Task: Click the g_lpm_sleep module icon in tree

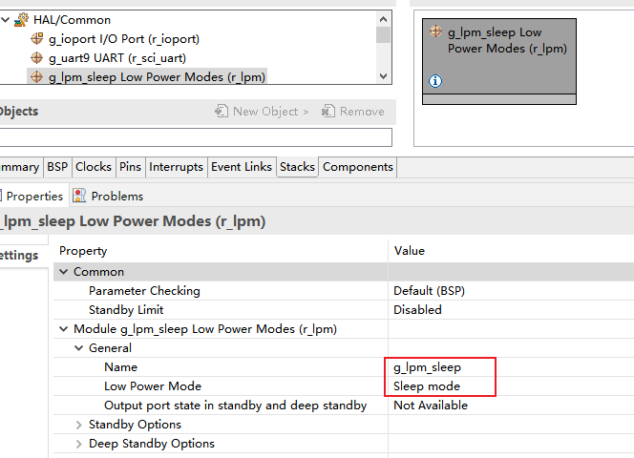Action: (x=37, y=77)
